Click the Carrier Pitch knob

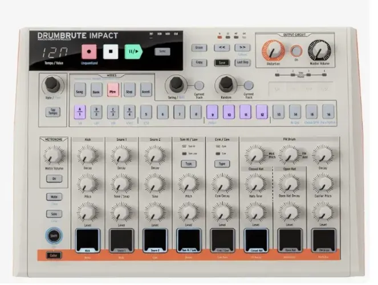[x=323, y=184]
